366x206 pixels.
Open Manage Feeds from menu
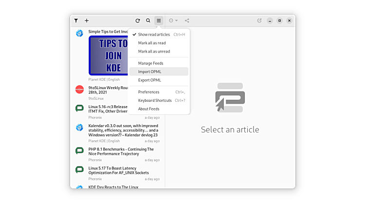pos(150,63)
